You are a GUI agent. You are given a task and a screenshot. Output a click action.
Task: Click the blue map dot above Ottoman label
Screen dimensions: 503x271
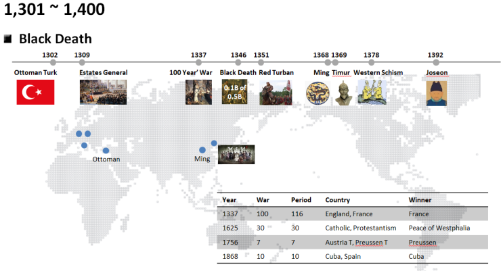point(106,151)
